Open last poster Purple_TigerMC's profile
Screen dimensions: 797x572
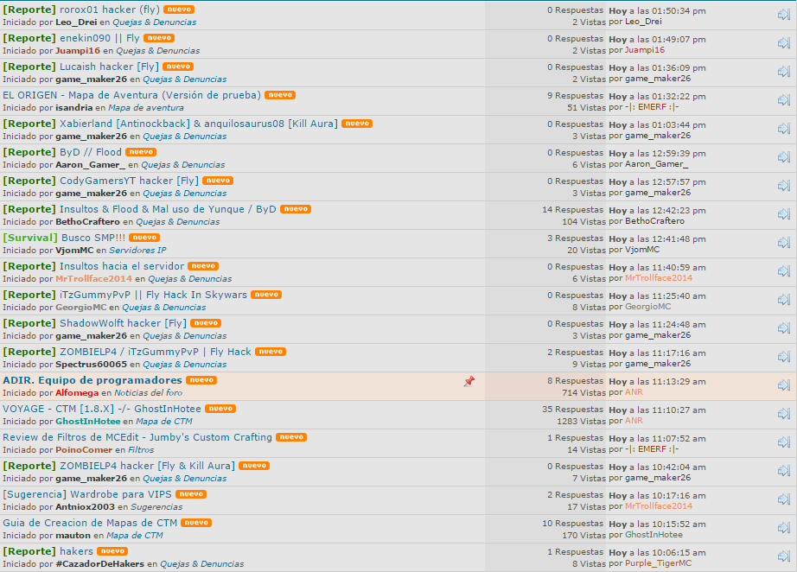coord(658,562)
